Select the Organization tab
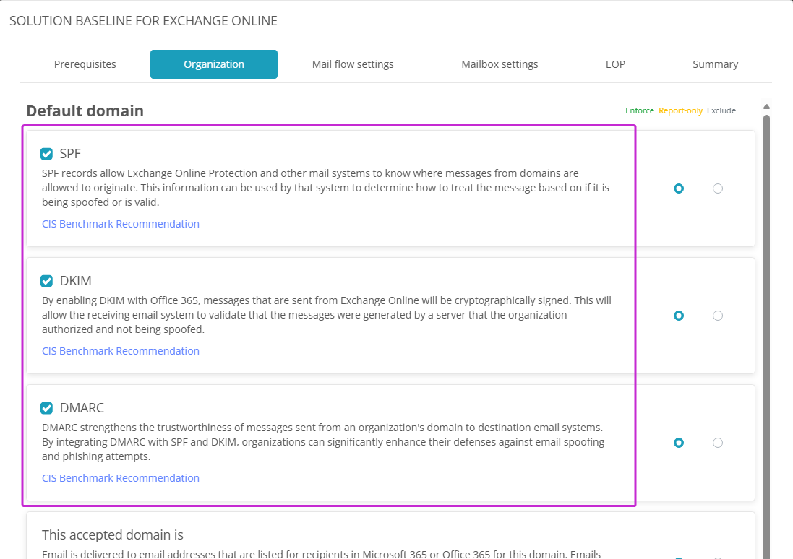Image resolution: width=793 pixels, height=559 pixels. [x=214, y=64]
